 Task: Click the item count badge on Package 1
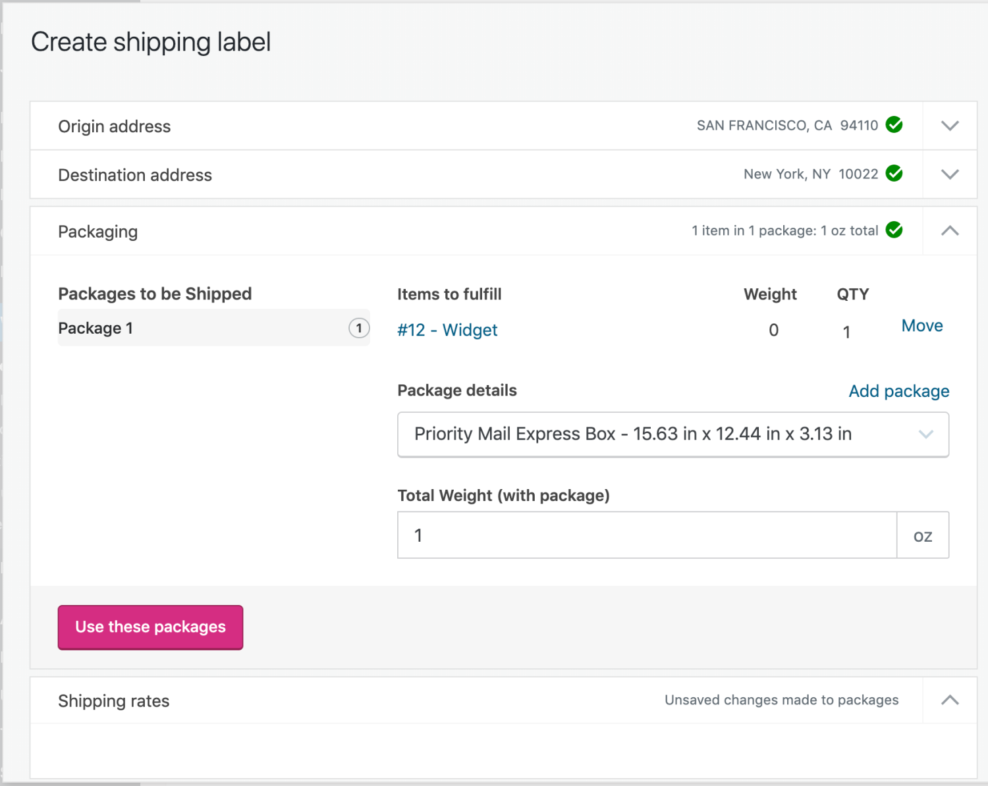coord(359,328)
